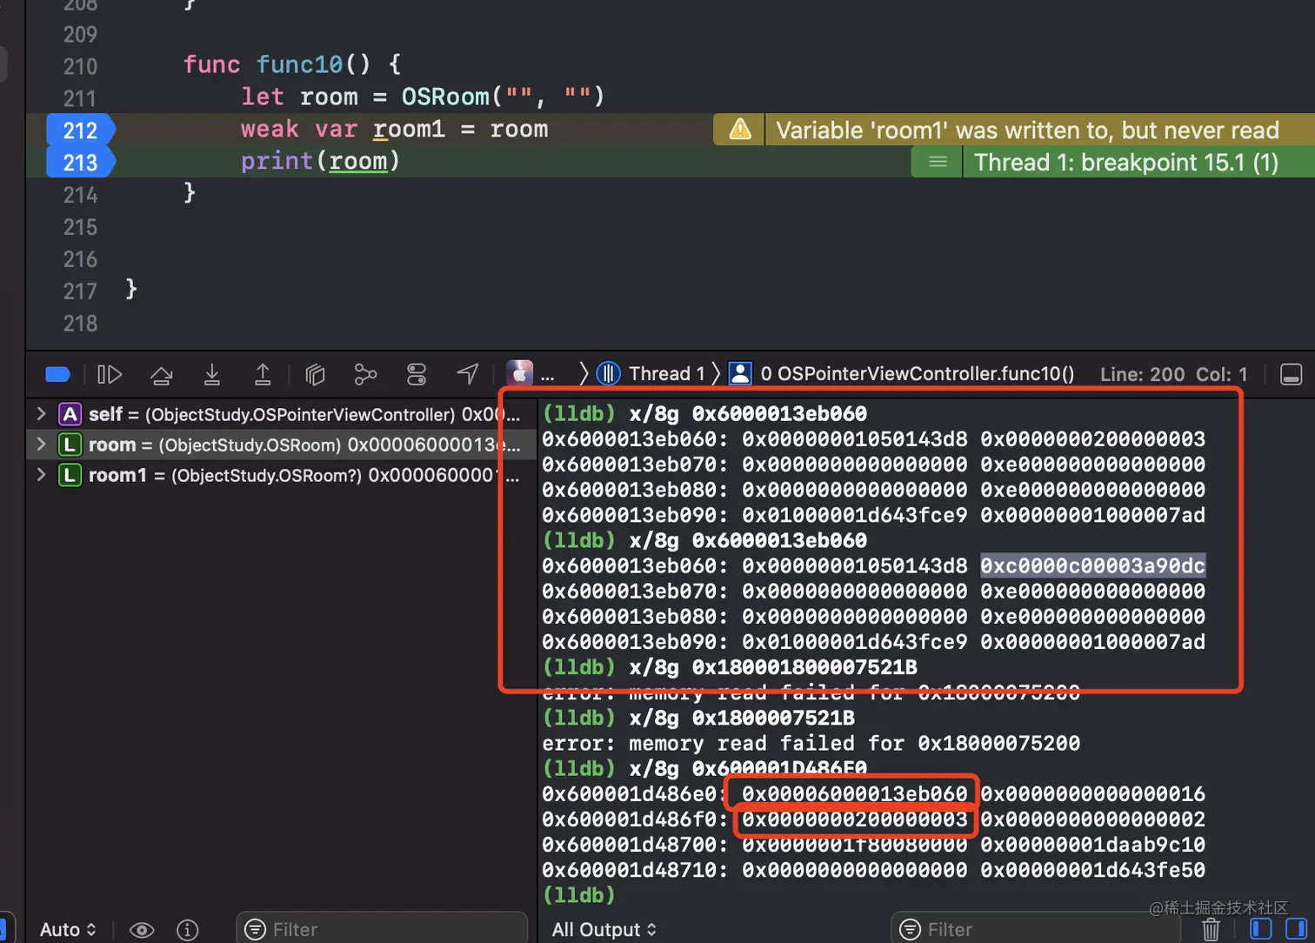Click the 'room1 was written to' warning message
The image size is (1315, 943).
[x=1027, y=130]
